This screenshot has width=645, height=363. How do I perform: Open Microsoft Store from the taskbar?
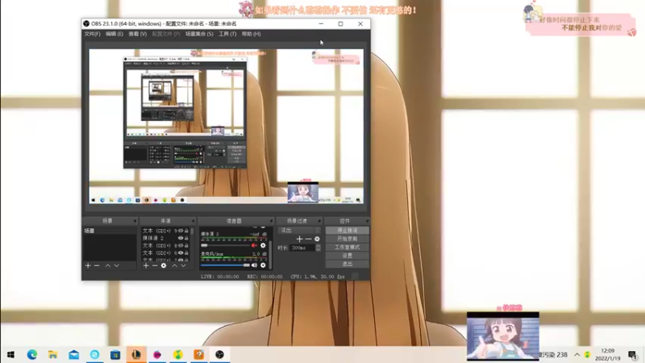(x=115, y=354)
